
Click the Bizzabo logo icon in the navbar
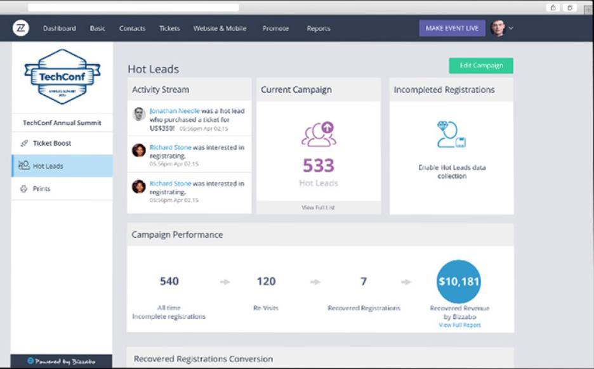coord(20,28)
